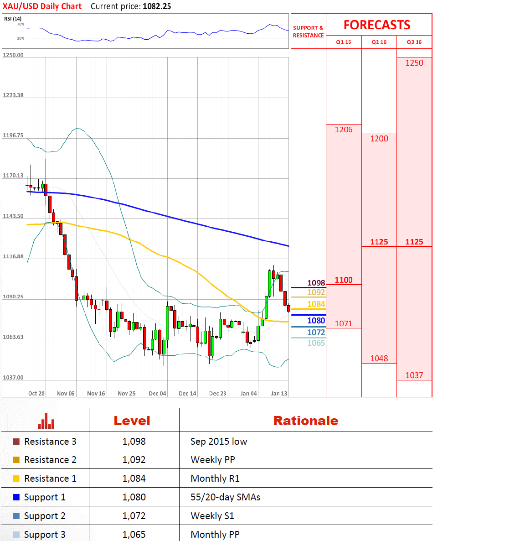Click the Dec 04 date axis label
This screenshot has width=525, height=541.
click(x=158, y=394)
